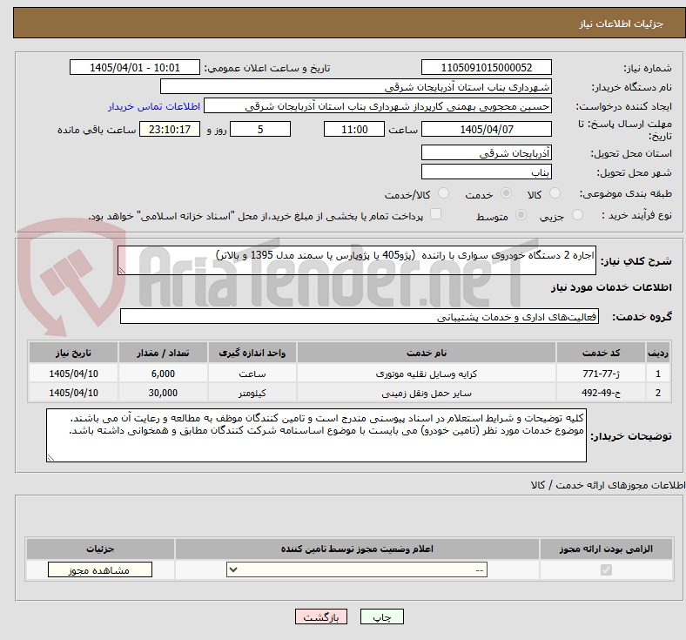Click اطلاعات مجوزهای ارائه خدمت / کالا heading
This screenshot has height=640, width=686.
608,485
